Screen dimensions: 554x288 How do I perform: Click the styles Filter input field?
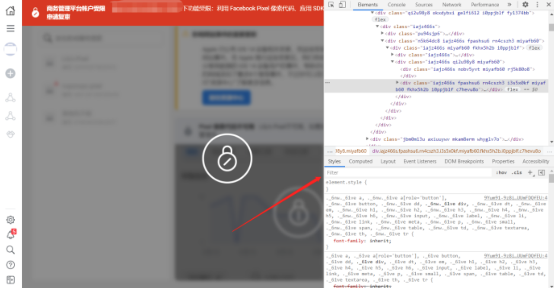[x=406, y=173]
